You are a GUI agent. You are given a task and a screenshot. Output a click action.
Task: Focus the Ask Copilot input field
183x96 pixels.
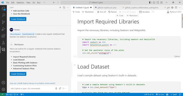[x=32, y=88]
